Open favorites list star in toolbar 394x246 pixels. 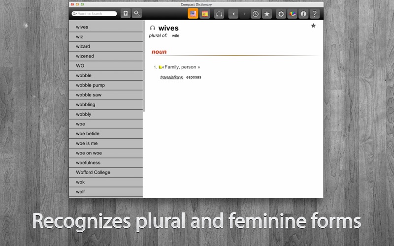267,14
